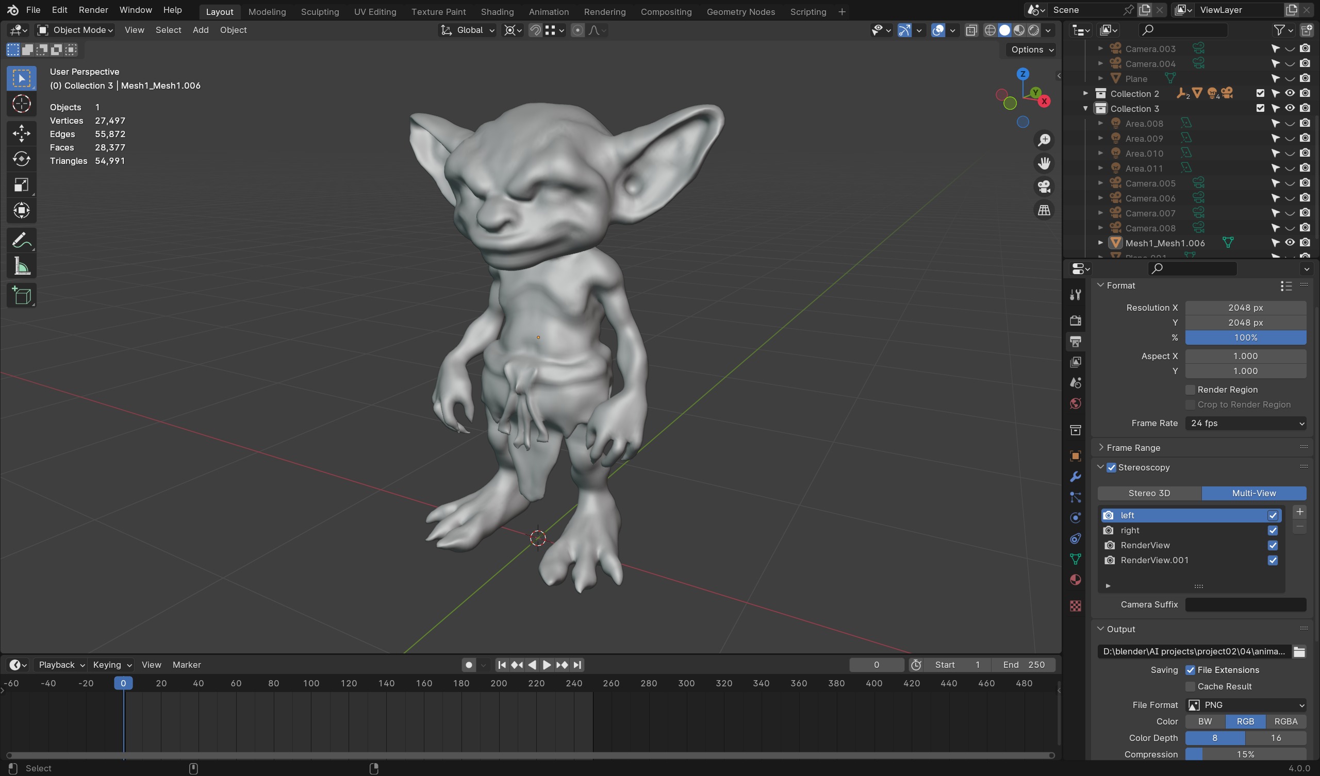Image resolution: width=1320 pixels, height=776 pixels.
Task: Click the pan view hand icon
Action: coord(1044,163)
